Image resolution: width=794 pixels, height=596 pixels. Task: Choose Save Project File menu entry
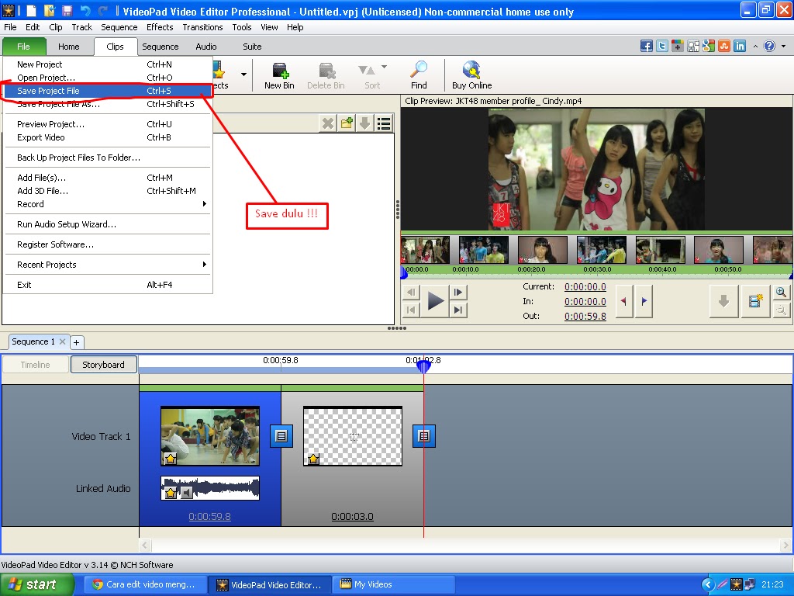pyautogui.click(x=107, y=91)
